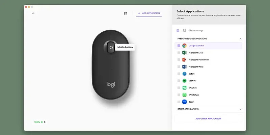Click the Safari label text
This screenshot has width=270, height=135.
click(x=192, y=74)
